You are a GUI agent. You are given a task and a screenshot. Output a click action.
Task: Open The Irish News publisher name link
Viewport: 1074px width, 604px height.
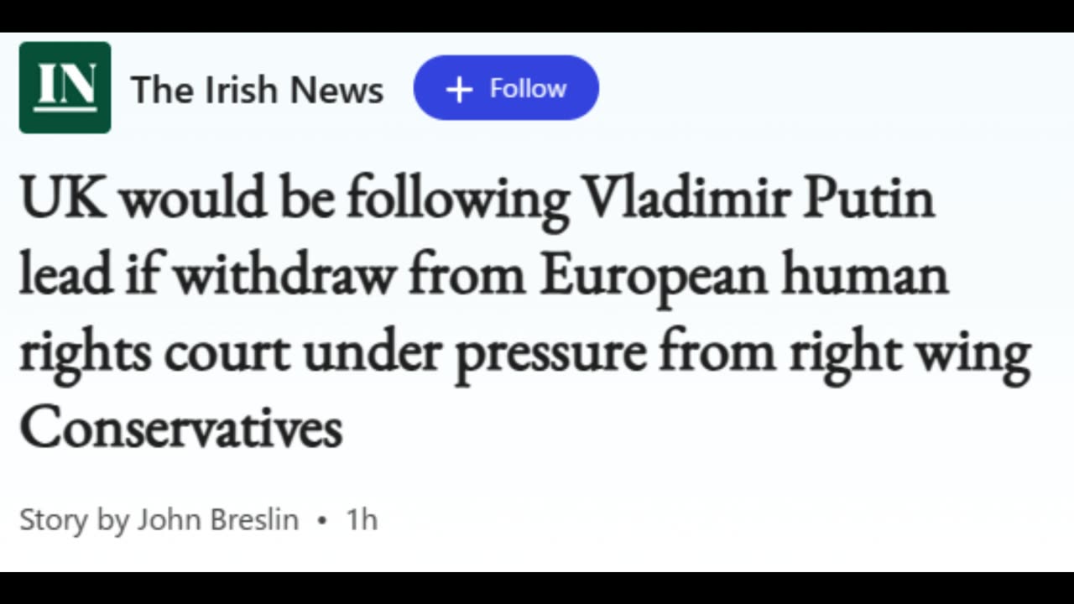point(257,89)
